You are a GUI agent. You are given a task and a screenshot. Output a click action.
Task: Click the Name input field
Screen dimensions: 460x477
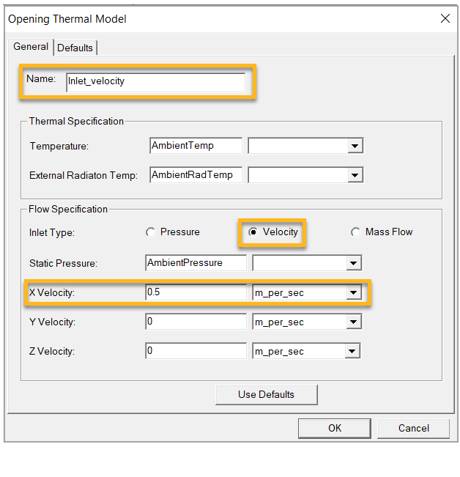[155, 81]
